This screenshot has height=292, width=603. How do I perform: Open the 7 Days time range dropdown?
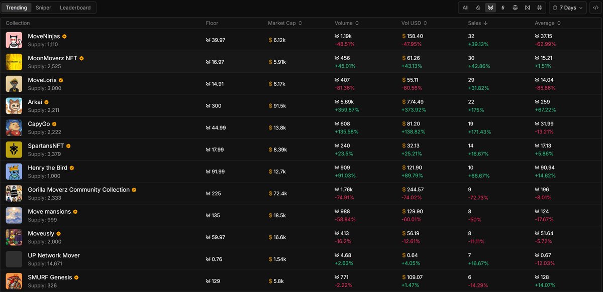[567, 8]
